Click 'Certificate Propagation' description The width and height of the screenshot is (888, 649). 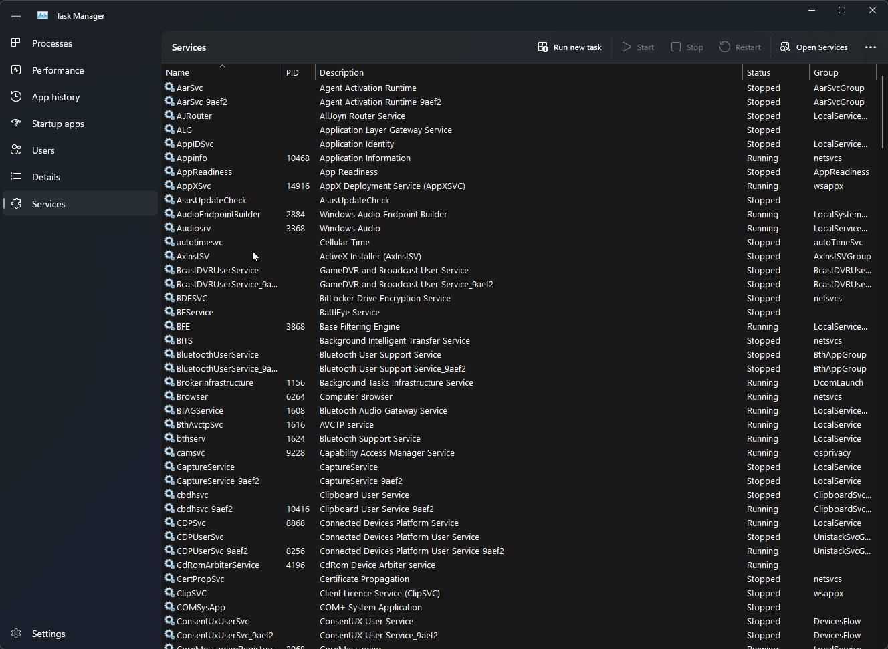pos(364,579)
